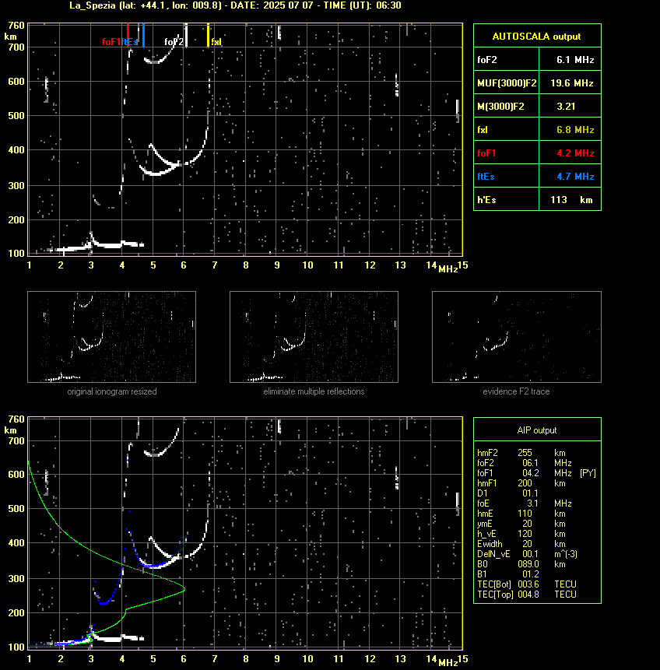This screenshot has height=670, width=660.
Task: Select the fxI 6.8 MHz value
Action: pyautogui.click(x=575, y=130)
